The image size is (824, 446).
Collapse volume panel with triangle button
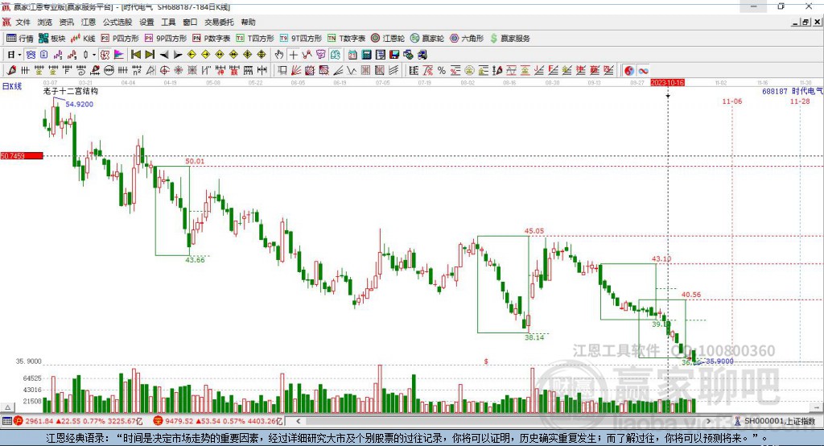(x=7, y=407)
